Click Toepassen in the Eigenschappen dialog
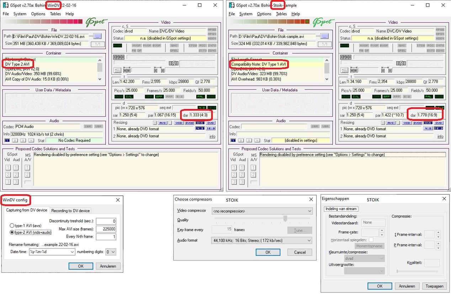This screenshot has height=294, width=451. coord(434,286)
